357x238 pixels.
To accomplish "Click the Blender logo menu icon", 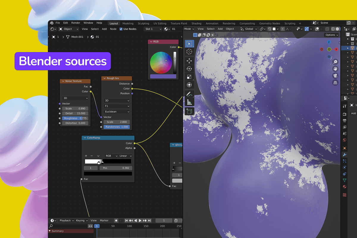I will tap(51, 23).
